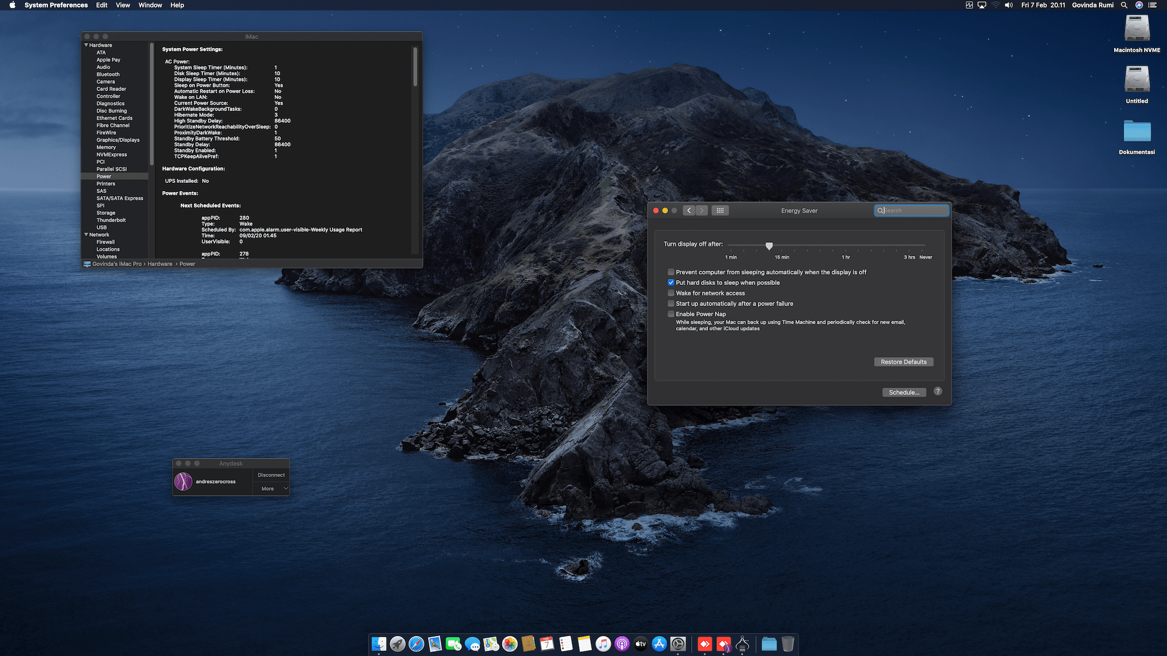The width and height of the screenshot is (1167, 656).
Task: Click the Schedule... button
Action: pos(903,392)
